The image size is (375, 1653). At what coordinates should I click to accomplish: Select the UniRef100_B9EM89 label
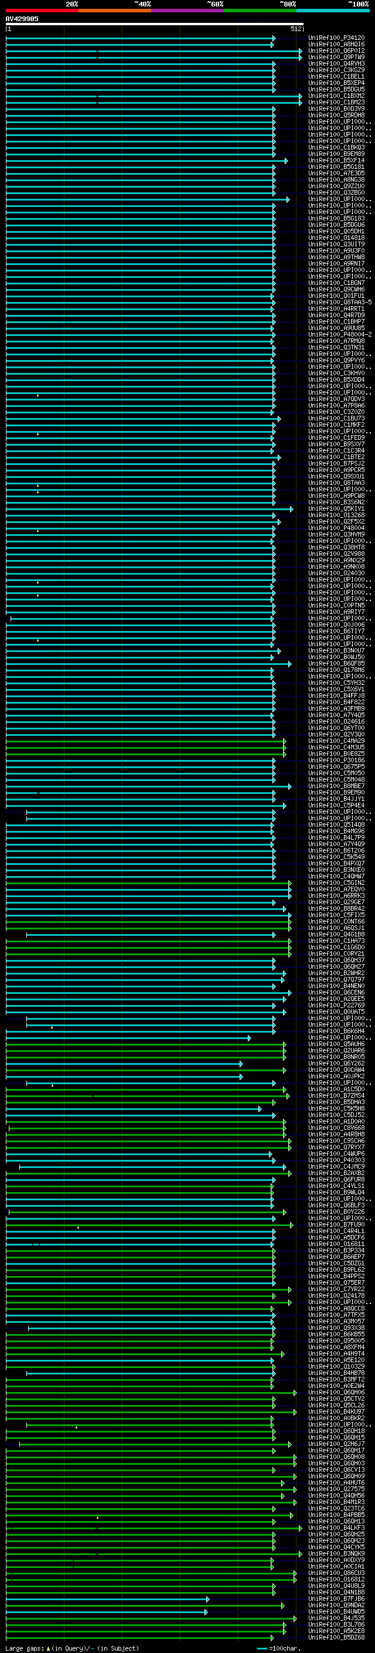tap(336, 154)
